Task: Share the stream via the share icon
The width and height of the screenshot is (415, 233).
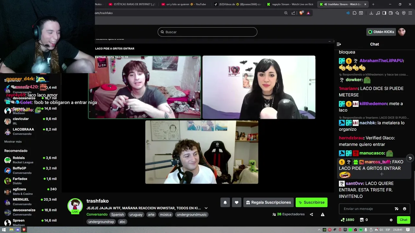Action: click(x=311, y=215)
